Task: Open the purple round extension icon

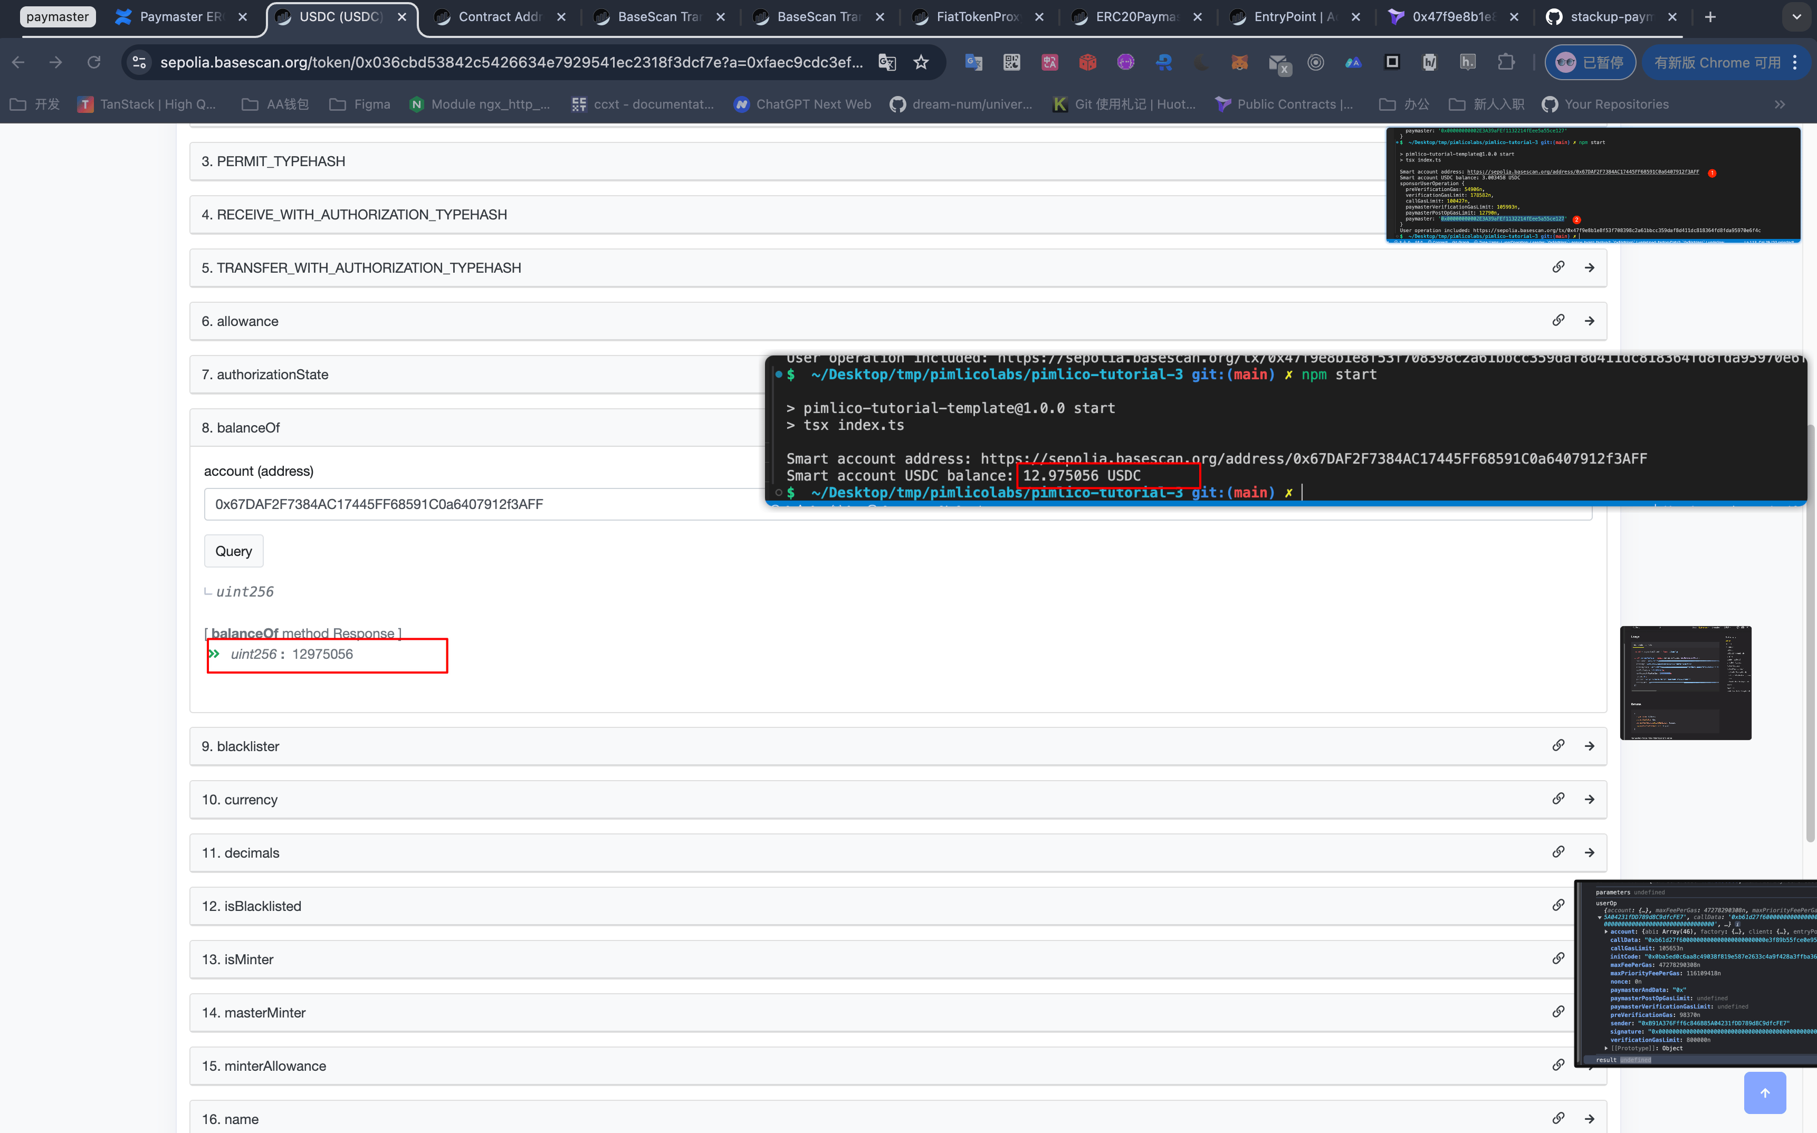Action: pyautogui.click(x=1126, y=62)
